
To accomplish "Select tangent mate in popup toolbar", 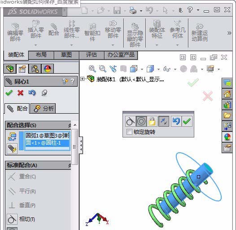I will pos(131,121).
